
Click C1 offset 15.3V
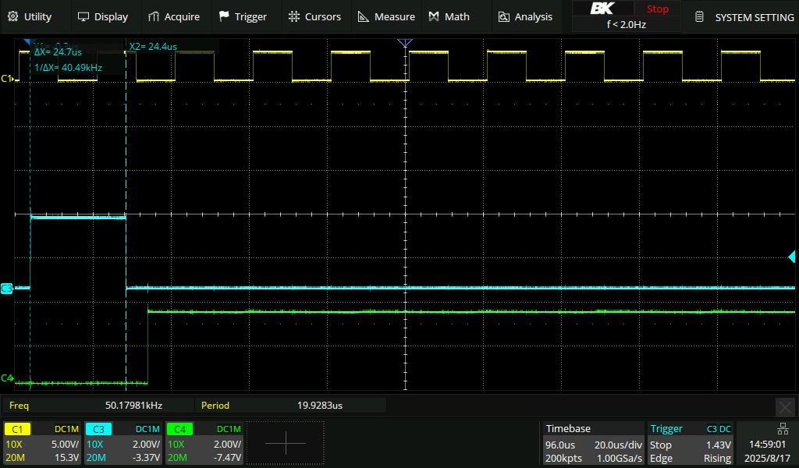pyautogui.click(x=67, y=458)
